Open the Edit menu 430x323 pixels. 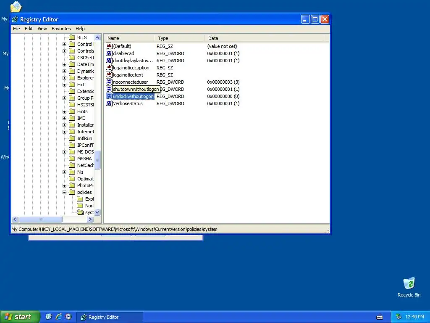tap(29, 29)
